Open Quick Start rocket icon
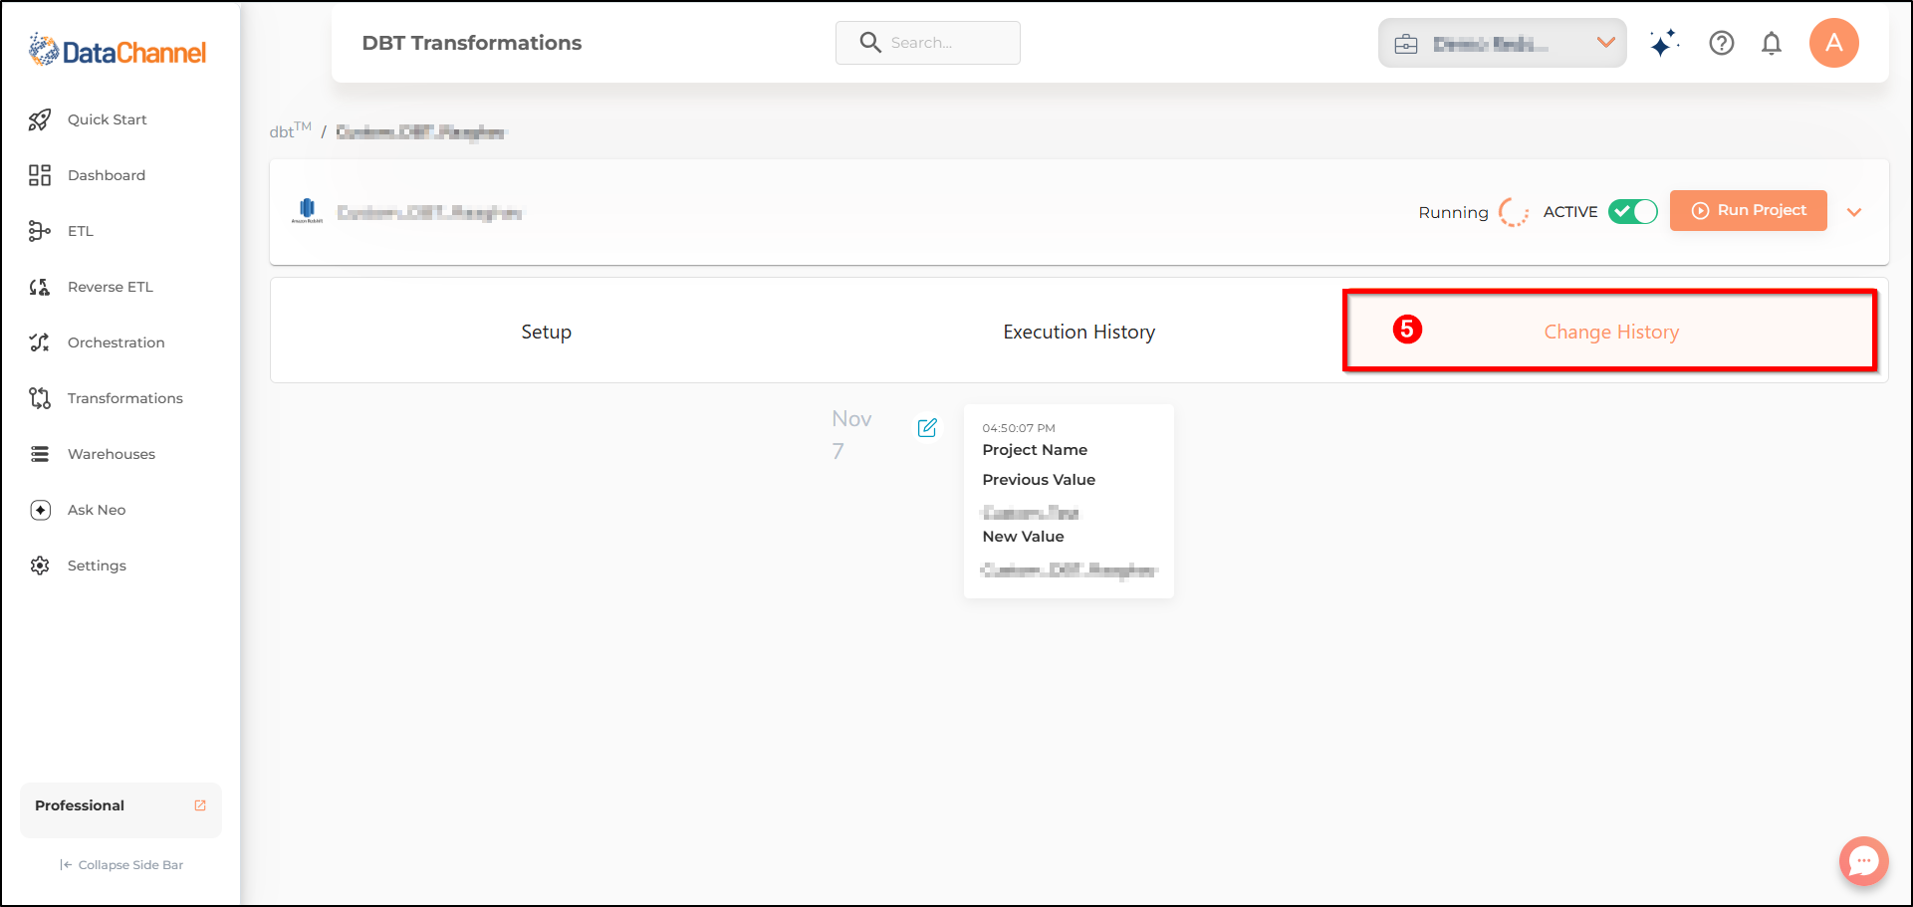 click(x=40, y=119)
